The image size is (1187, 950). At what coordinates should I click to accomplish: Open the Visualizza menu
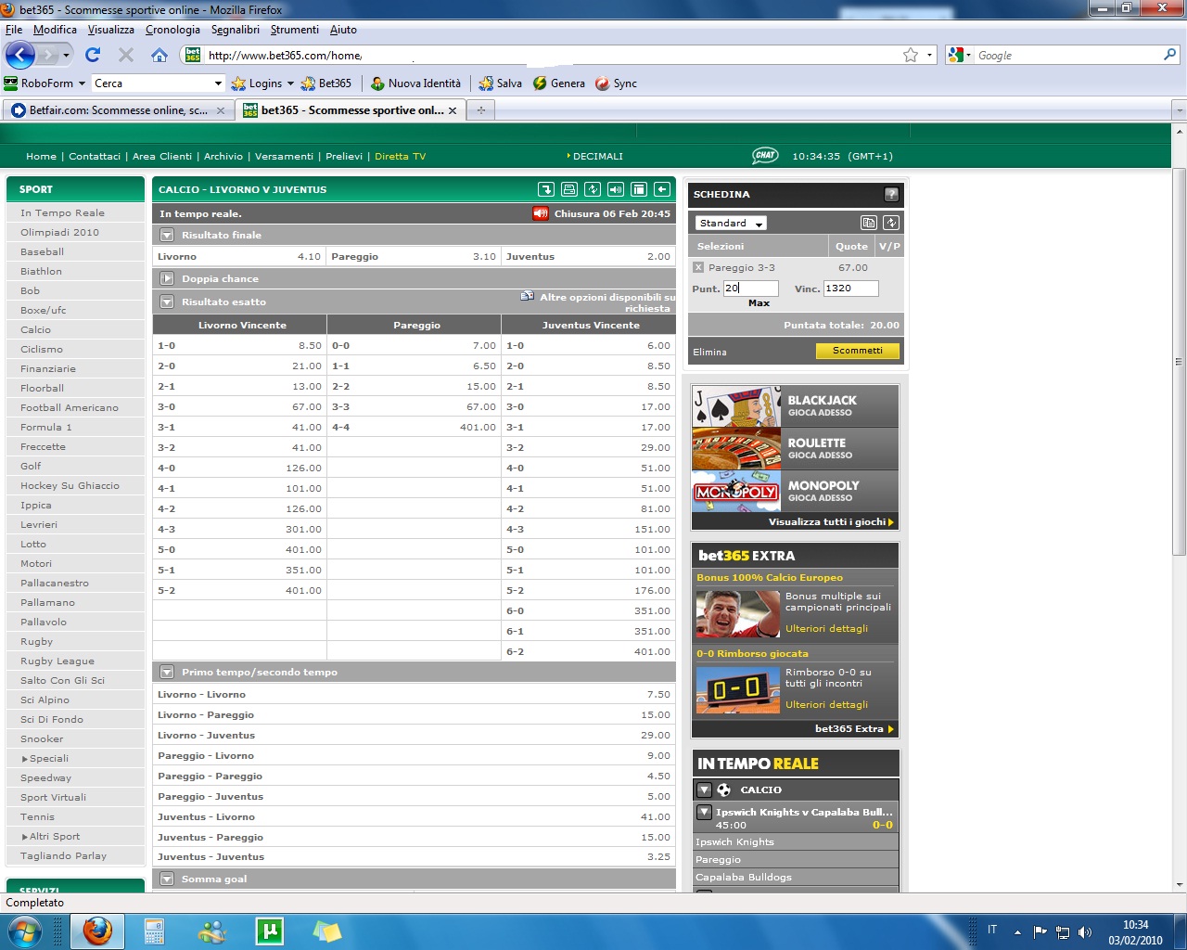point(111,30)
